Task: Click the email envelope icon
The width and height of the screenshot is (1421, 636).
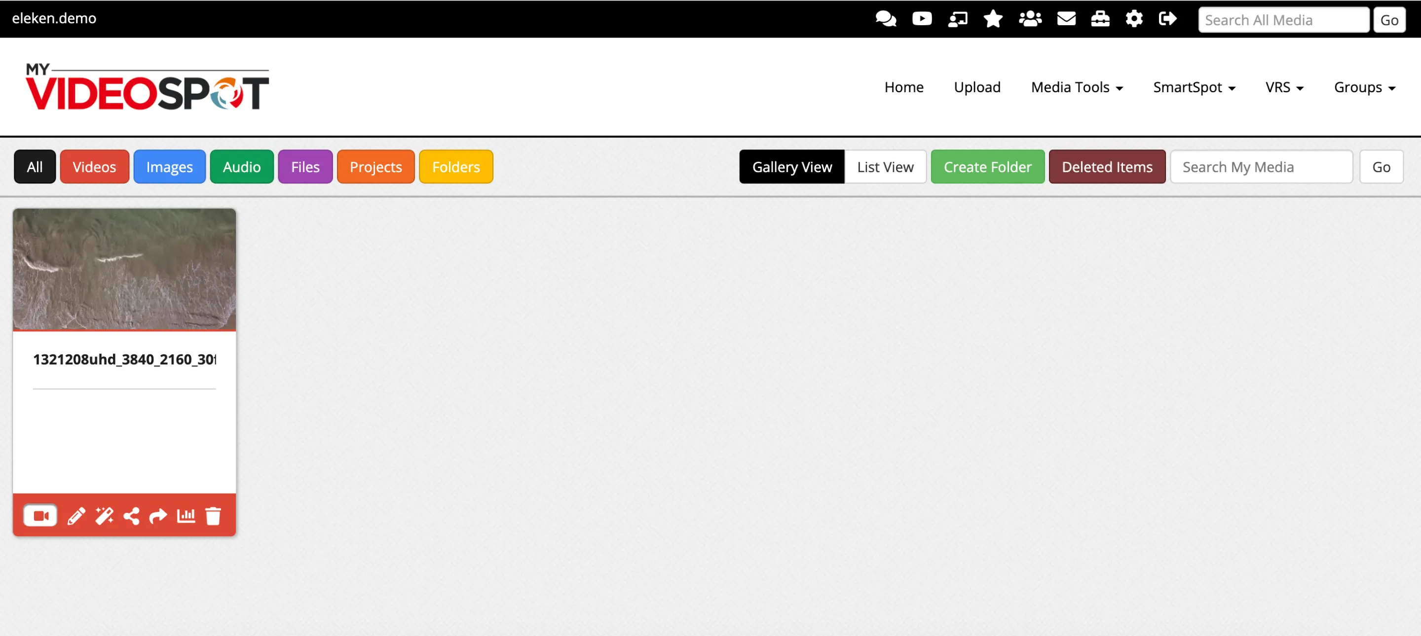Action: click(1066, 19)
